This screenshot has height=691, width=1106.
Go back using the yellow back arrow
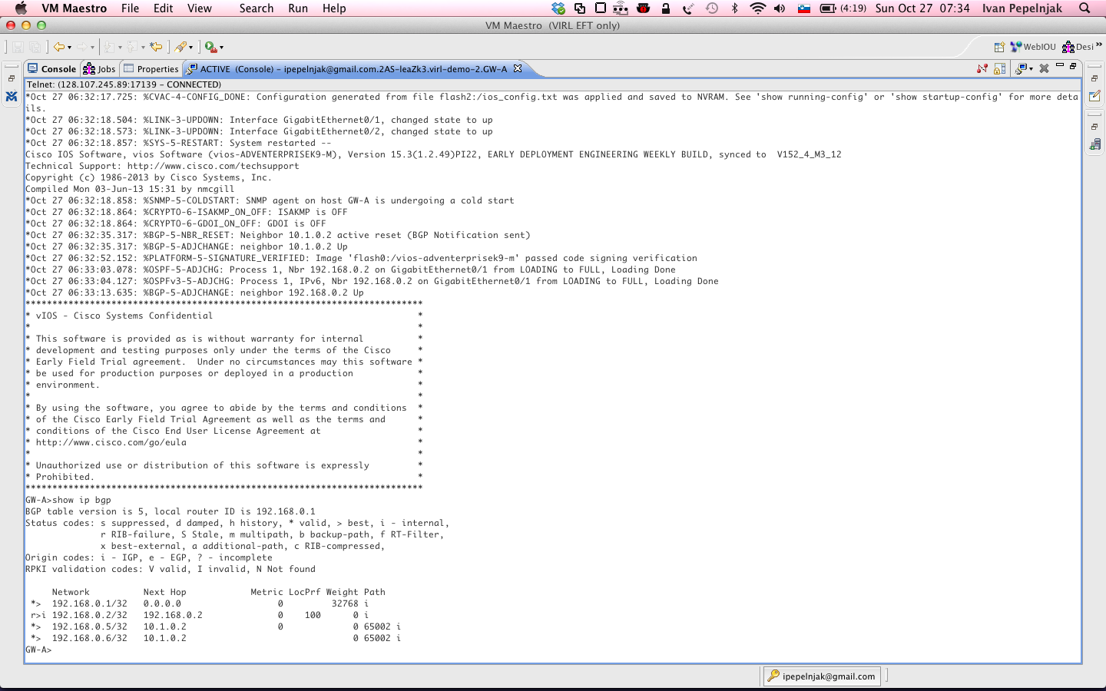click(x=58, y=47)
